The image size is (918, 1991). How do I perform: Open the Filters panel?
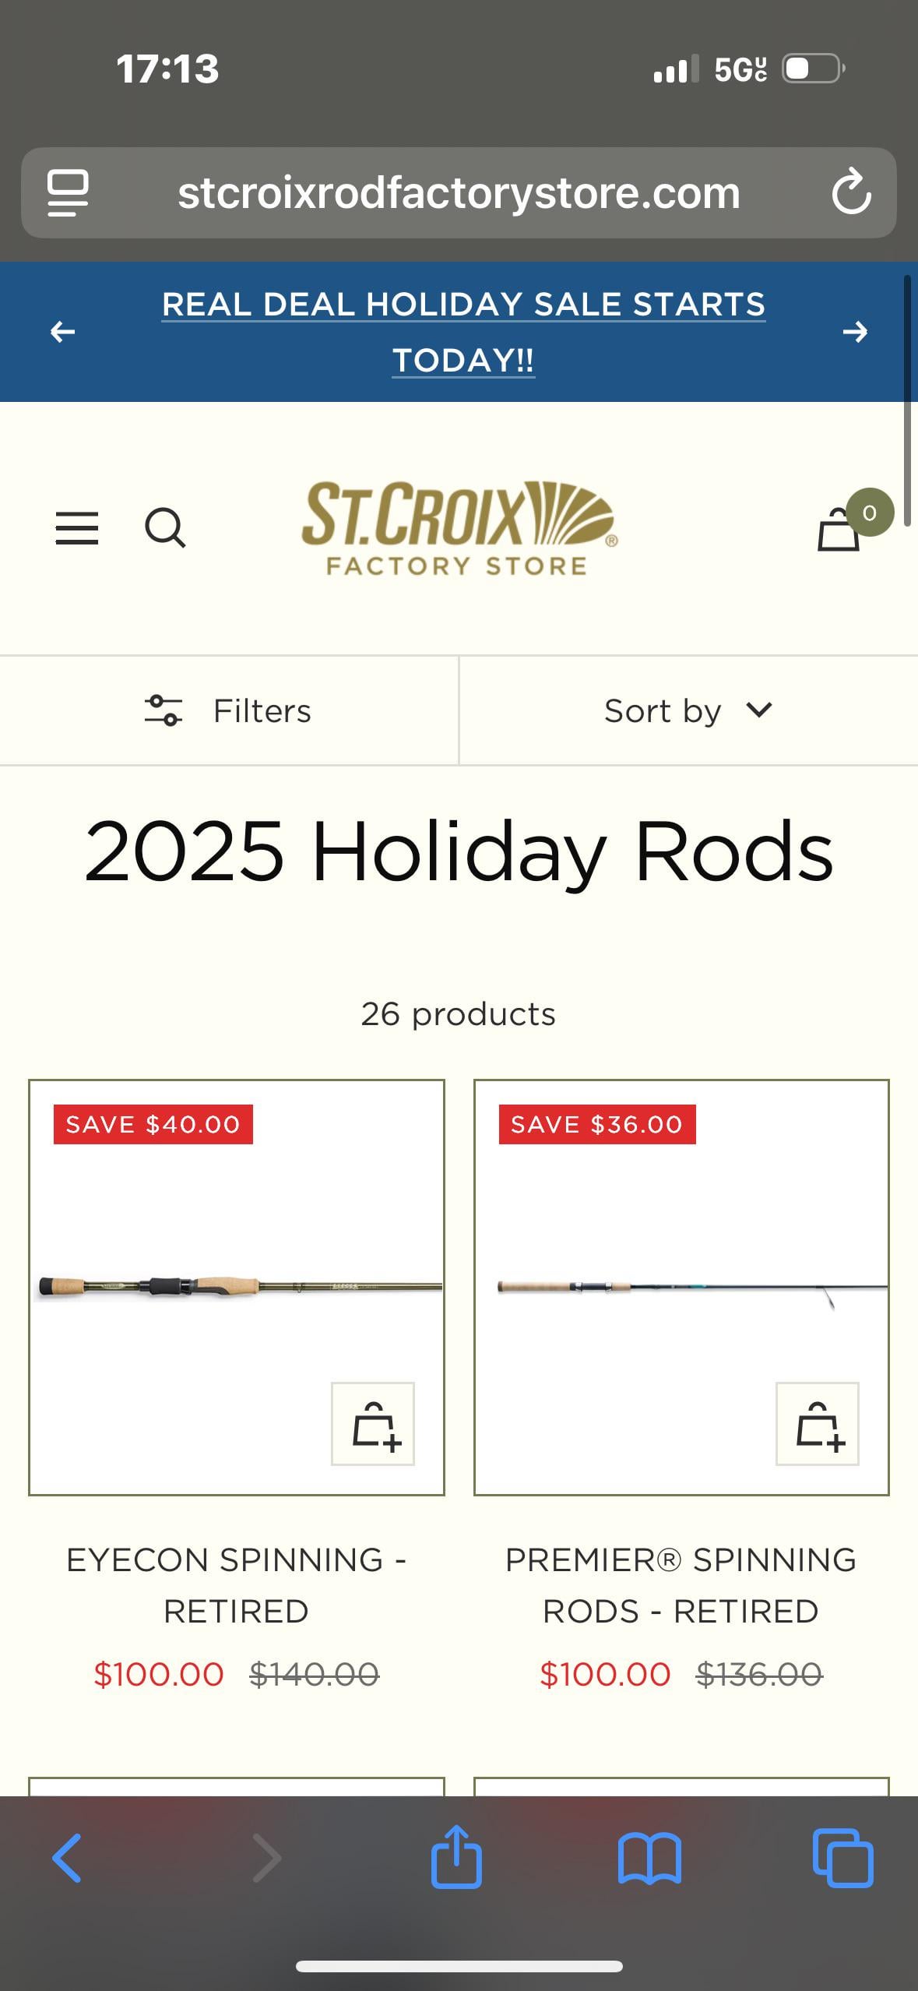click(x=229, y=710)
